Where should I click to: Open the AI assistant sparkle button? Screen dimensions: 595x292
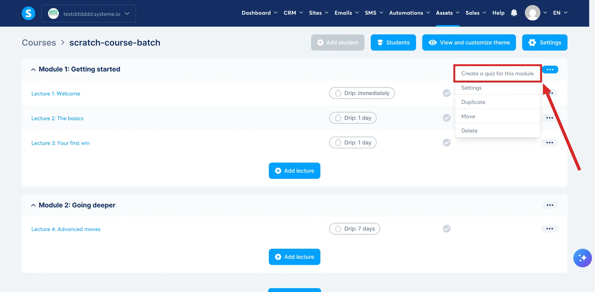point(582,258)
